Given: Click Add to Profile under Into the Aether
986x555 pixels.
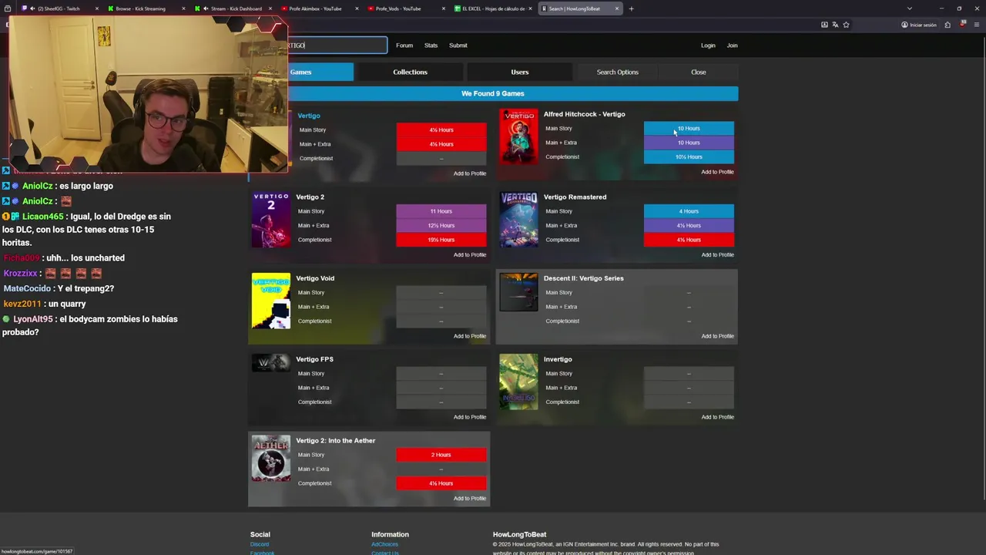Looking at the screenshot, I should click(x=470, y=499).
